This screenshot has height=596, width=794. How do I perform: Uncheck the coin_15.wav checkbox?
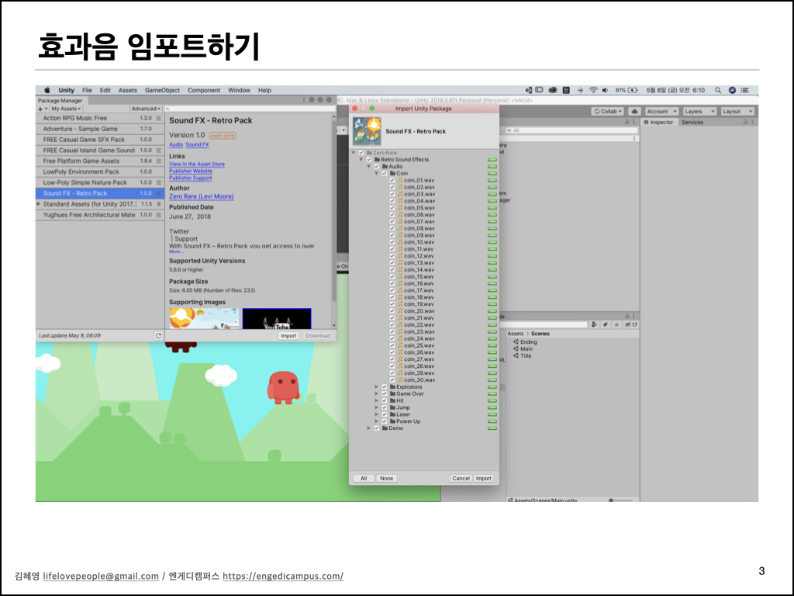pyautogui.click(x=392, y=277)
